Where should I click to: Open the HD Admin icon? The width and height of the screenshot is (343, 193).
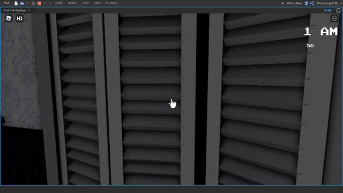19,19
